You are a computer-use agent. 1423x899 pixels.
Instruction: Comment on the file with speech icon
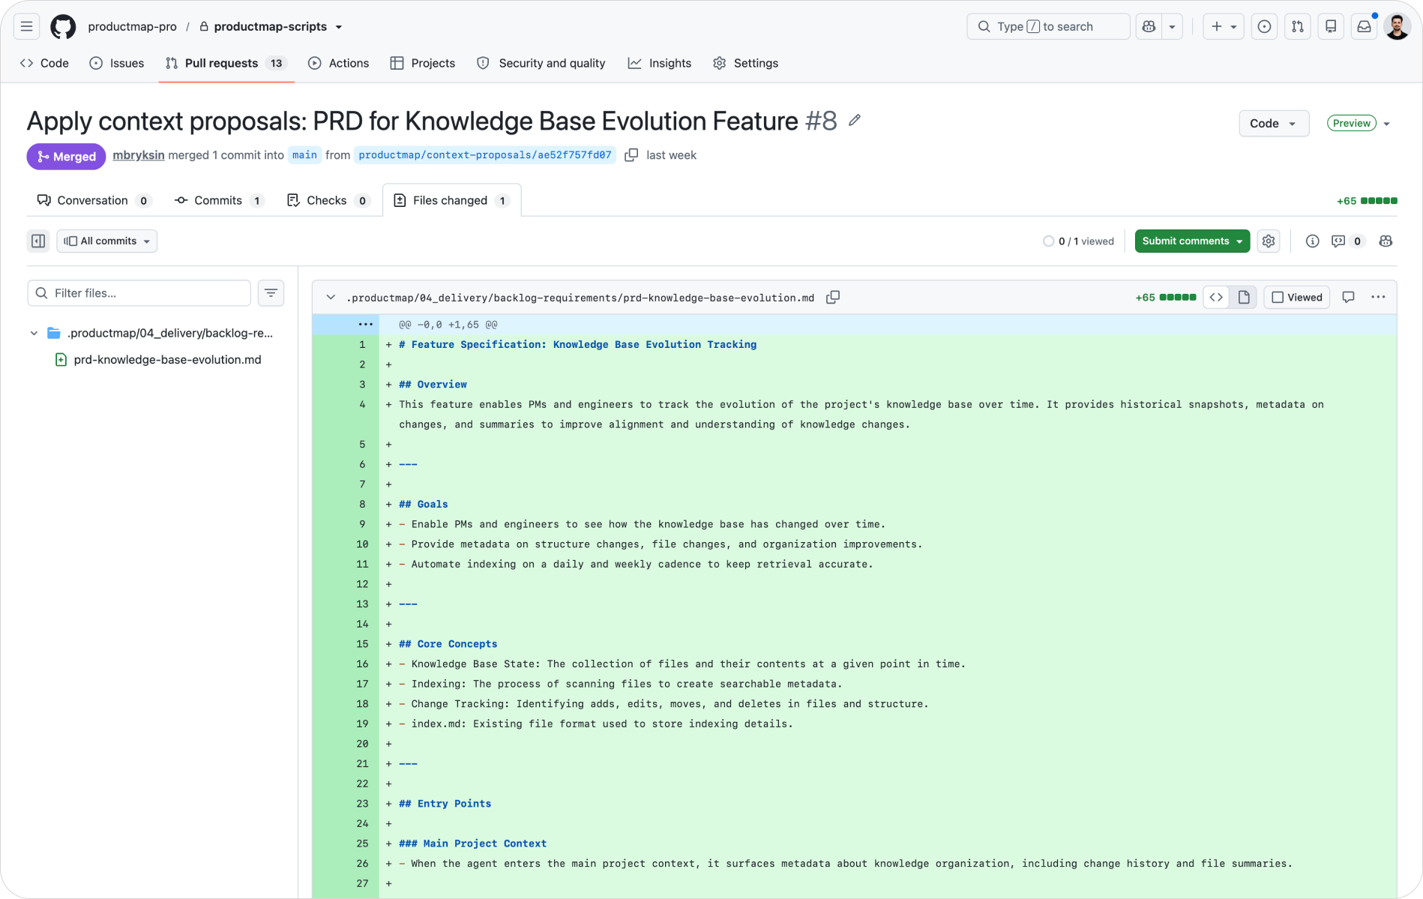tap(1348, 298)
